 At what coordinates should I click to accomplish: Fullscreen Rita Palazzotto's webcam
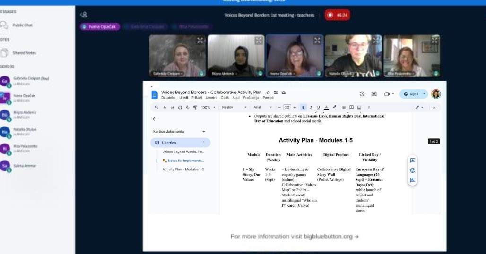pyautogui.click(x=434, y=40)
